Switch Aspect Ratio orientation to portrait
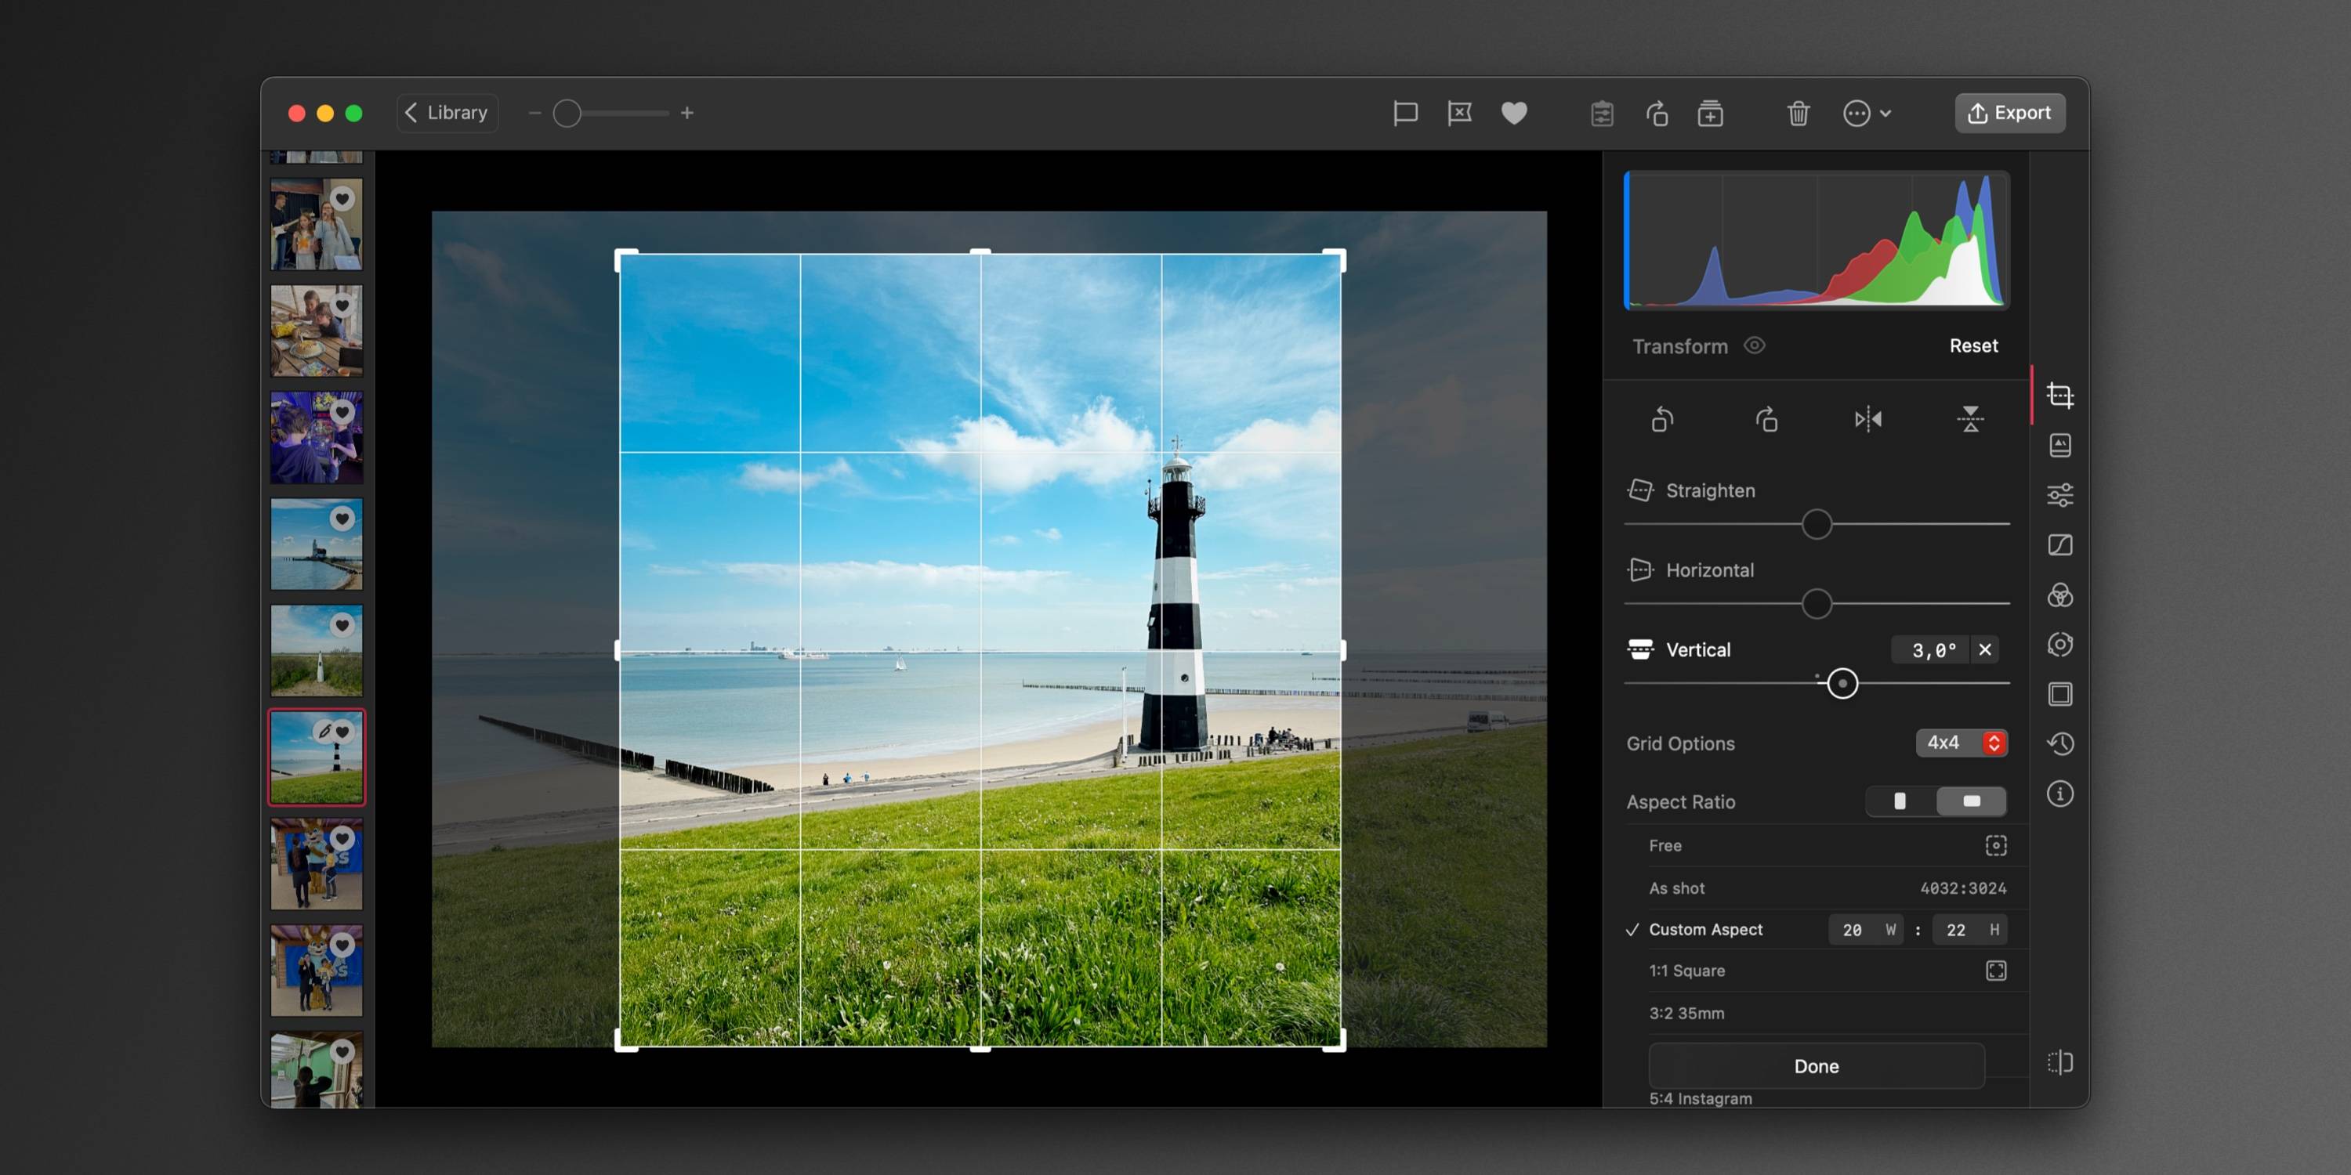2351x1175 pixels. [x=1901, y=801]
